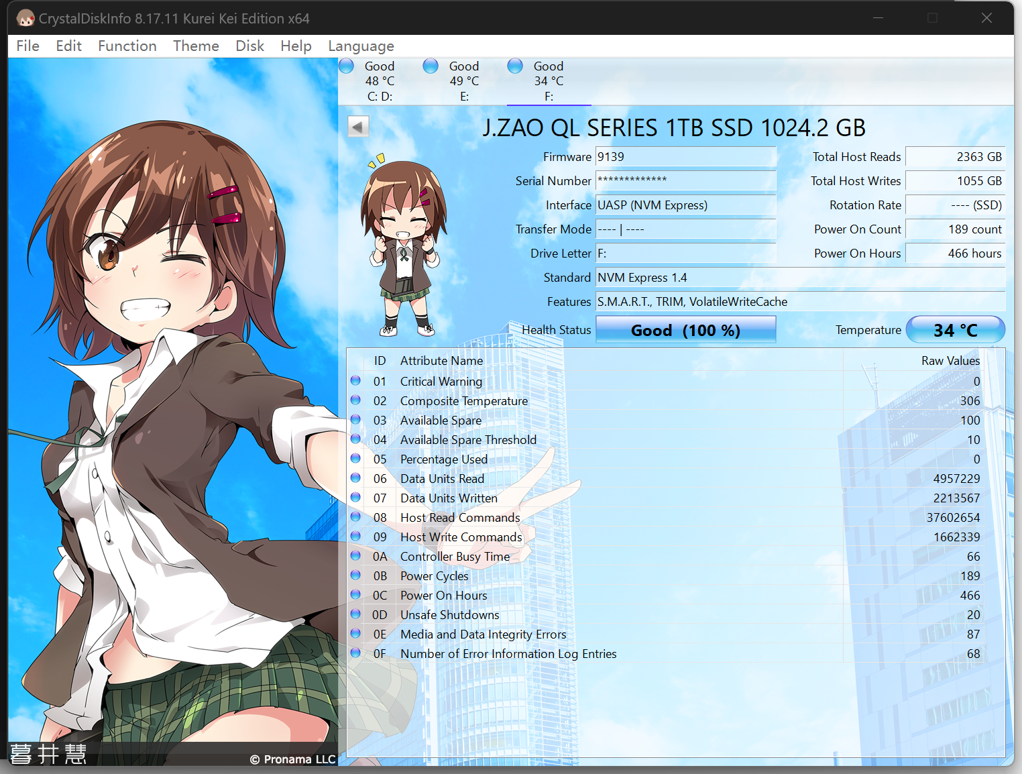Click the masked Serial Number field

coord(685,181)
